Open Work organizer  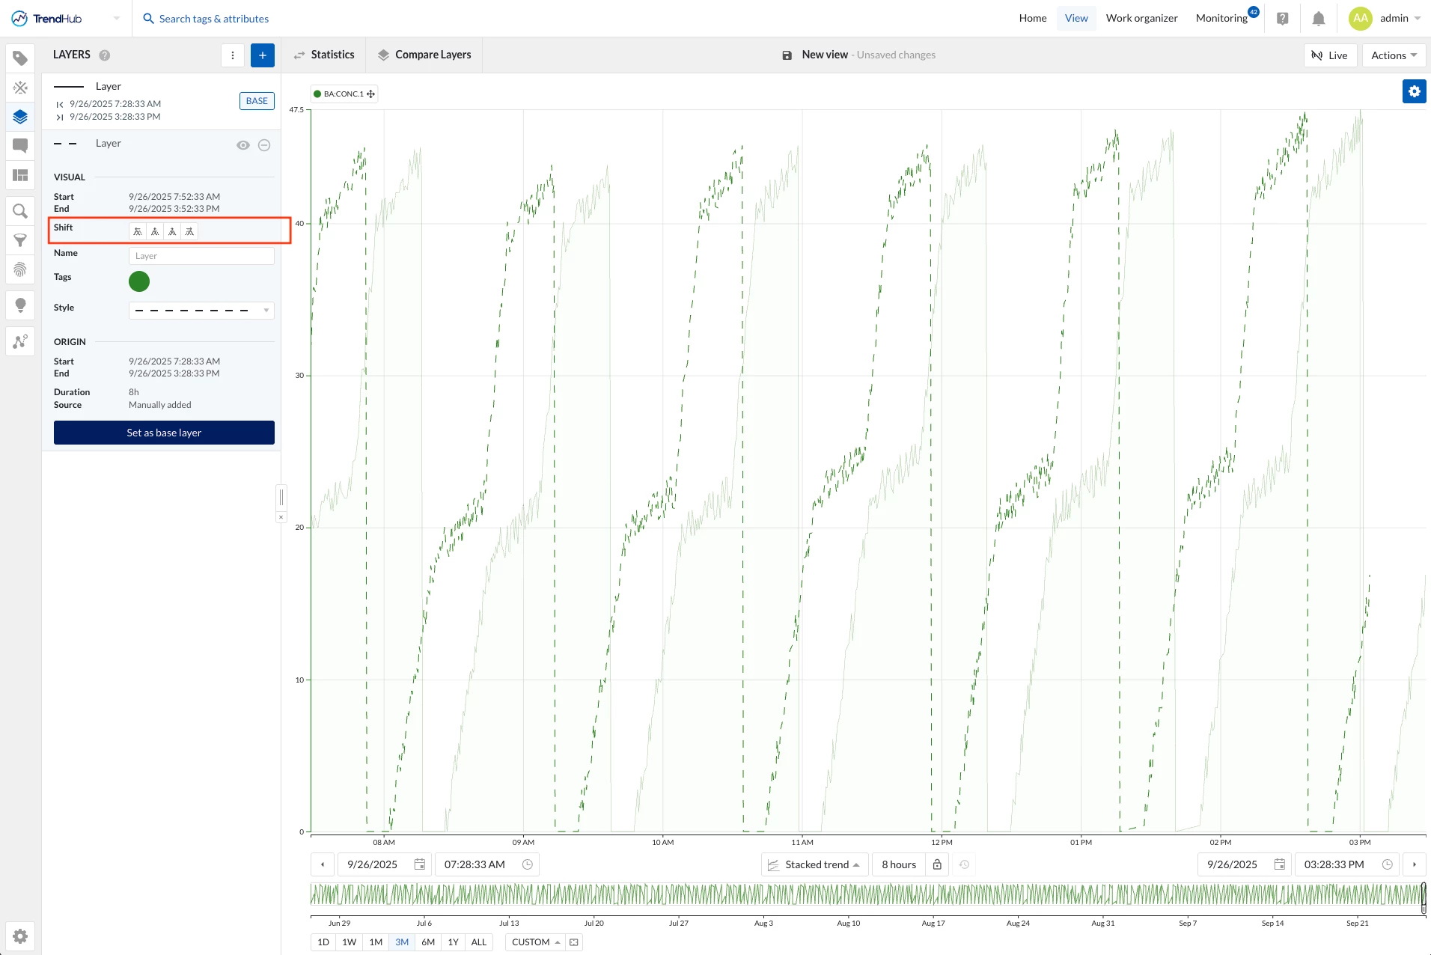pyautogui.click(x=1142, y=19)
